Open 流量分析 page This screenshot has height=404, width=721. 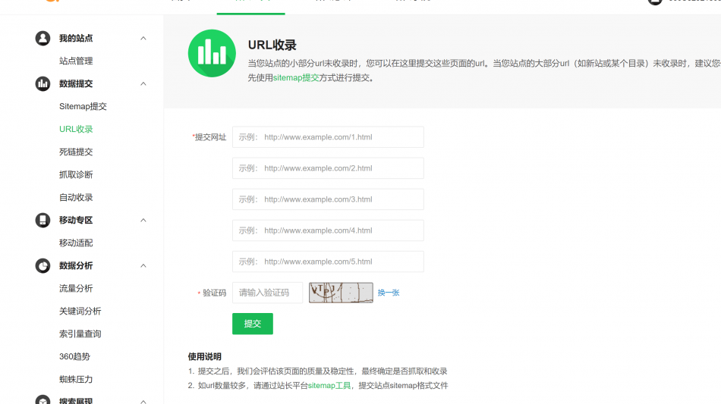(76, 288)
